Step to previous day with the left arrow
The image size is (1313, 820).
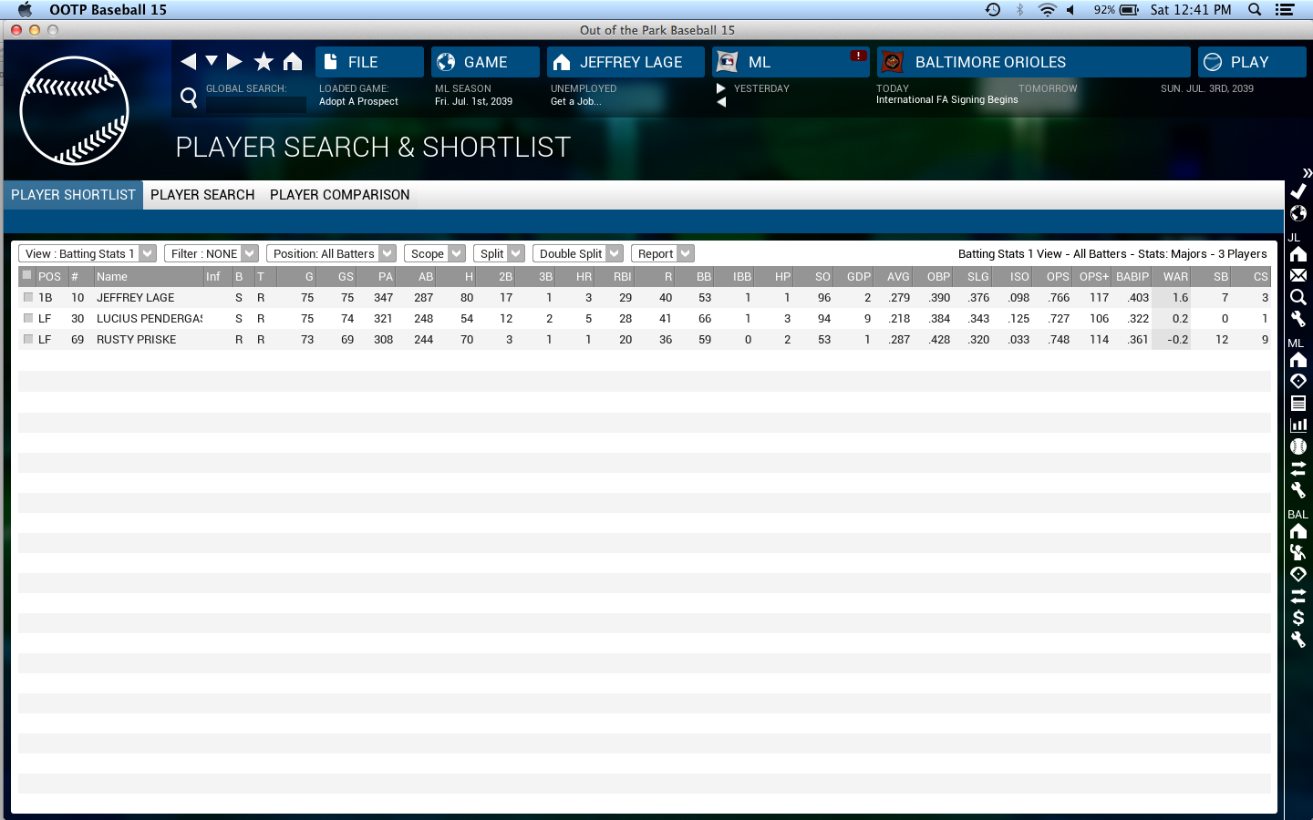(x=721, y=102)
